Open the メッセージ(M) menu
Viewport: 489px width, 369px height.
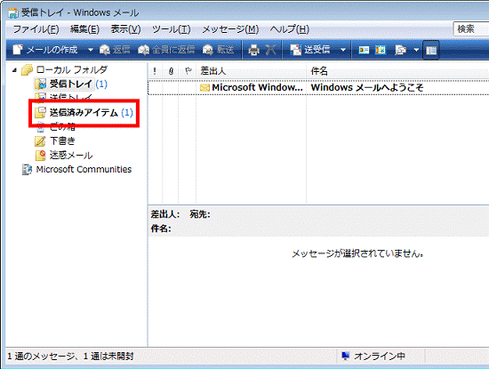click(230, 29)
